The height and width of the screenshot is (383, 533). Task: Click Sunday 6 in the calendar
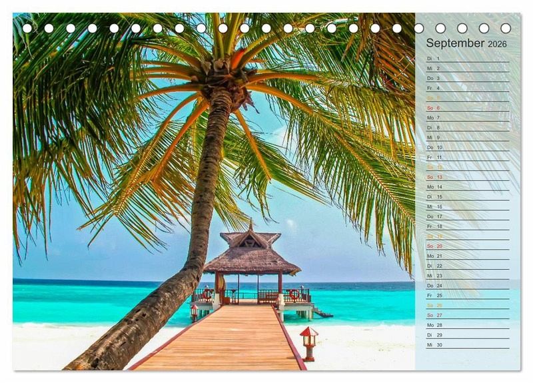pyautogui.click(x=467, y=108)
